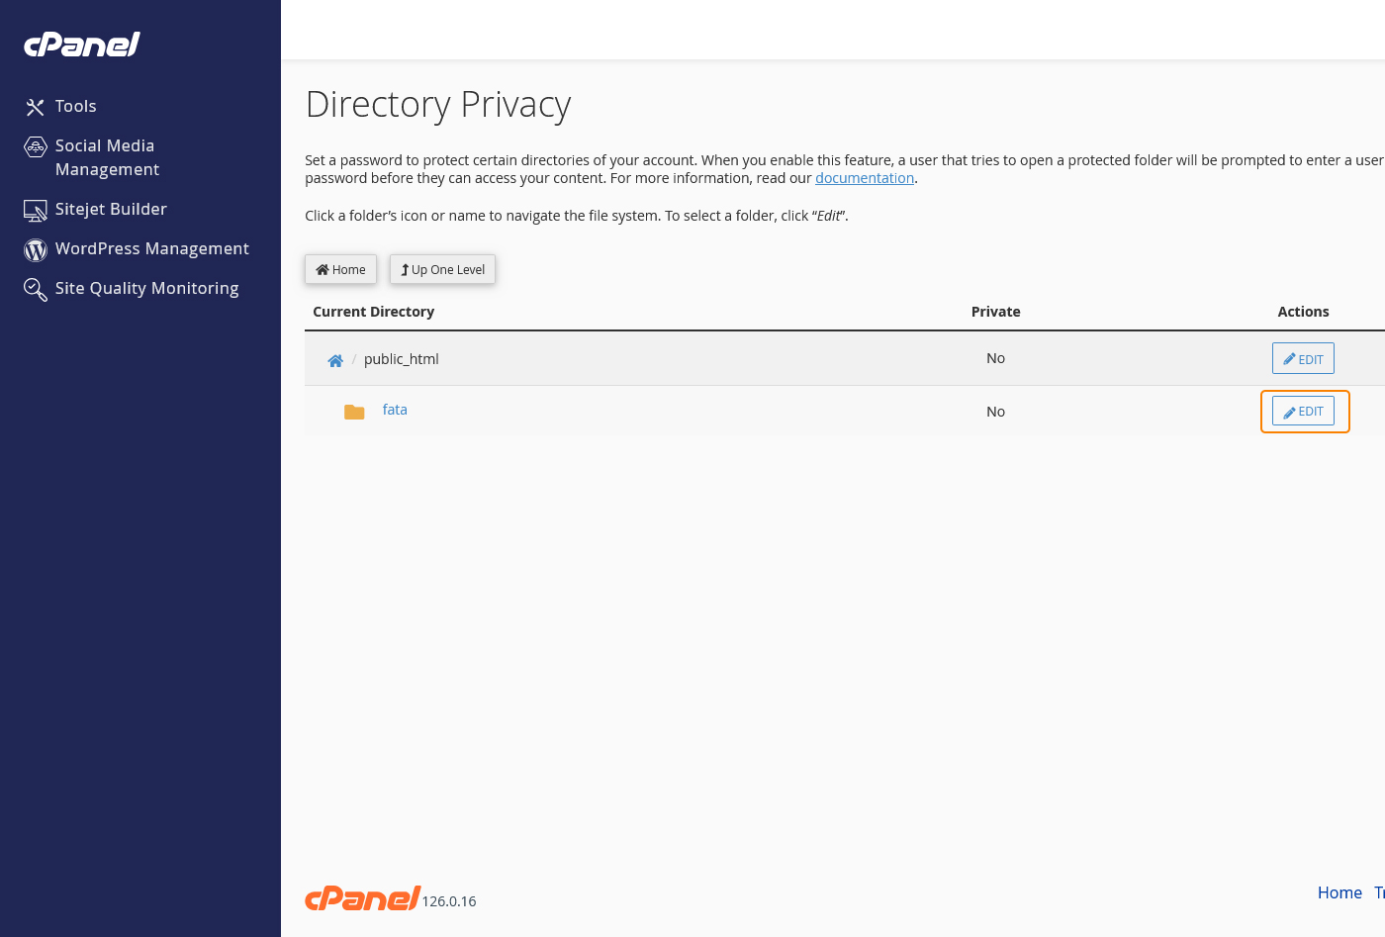Screen dimensions: 1385x937
Task: Click the WordPress logo icon
Action: coord(36,250)
